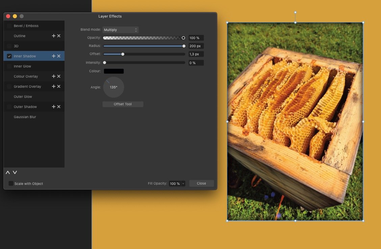Screen dimensions: 381x249
Task: Add another Gradient Overlay with plus icon
Action: pyautogui.click(x=54, y=86)
